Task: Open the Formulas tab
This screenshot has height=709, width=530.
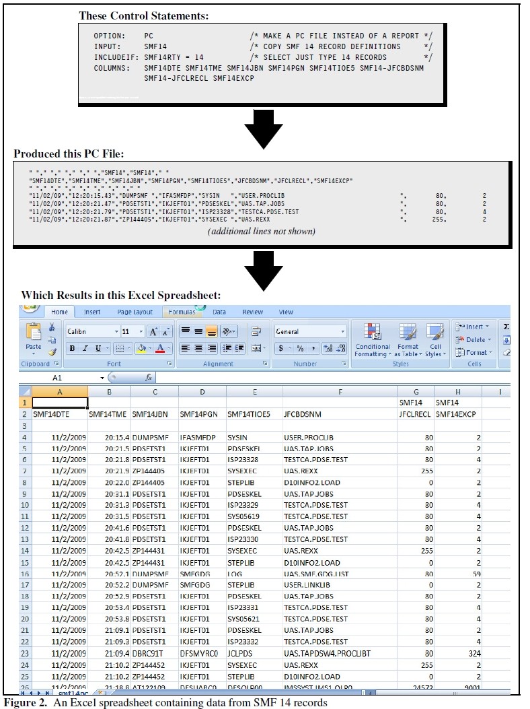Action: coord(182,312)
